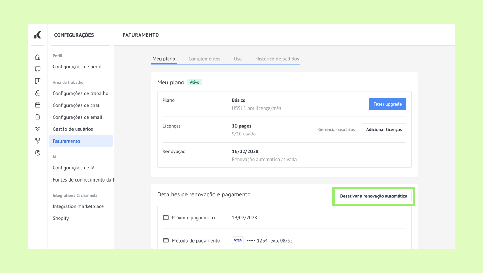483x273 pixels.
Task: Click the Adicionar licenças button
Action: click(384, 130)
